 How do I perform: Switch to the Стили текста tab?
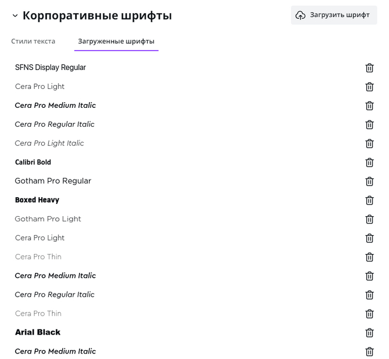pyautogui.click(x=33, y=41)
